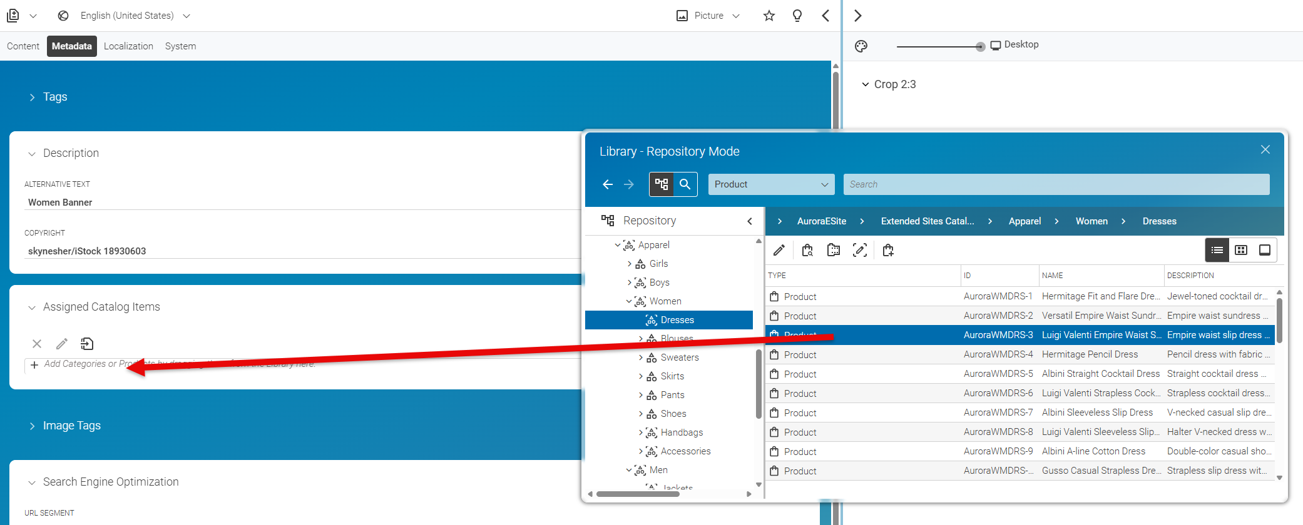Screen dimensions: 1303x525
Task: Collapse the Women tree node
Action: pyautogui.click(x=629, y=301)
